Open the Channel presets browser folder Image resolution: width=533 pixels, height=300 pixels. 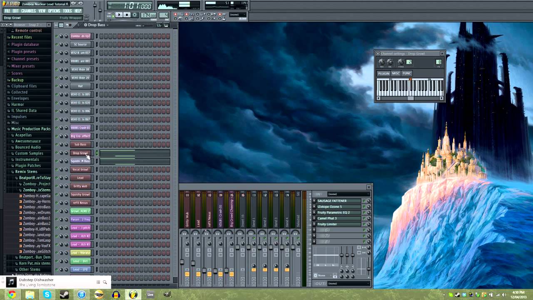coord(25,59)
